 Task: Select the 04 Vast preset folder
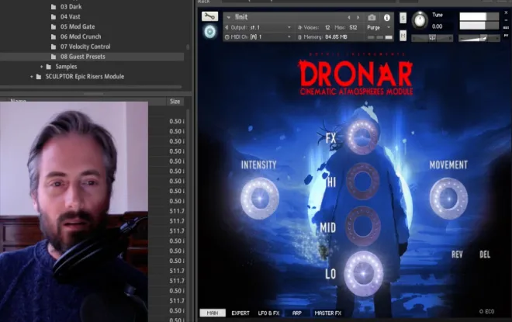tap(70, 16)
